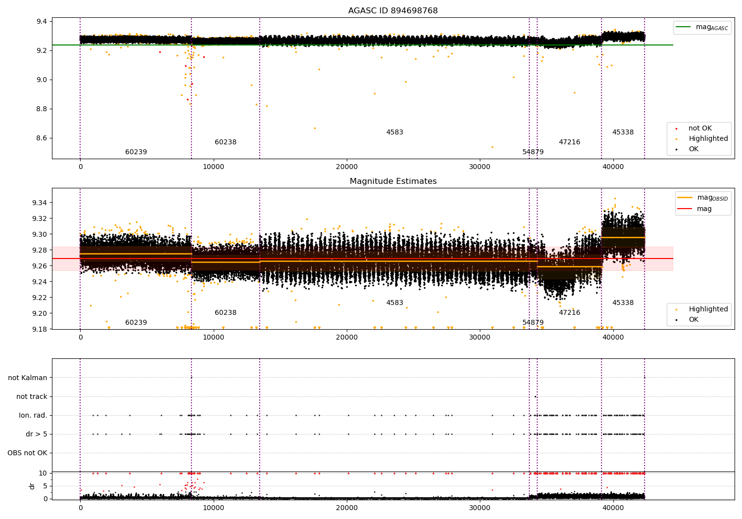742x519 pixels.
Task: Click obsid label 4583 in Magnitude Estimates plot
Action: pyautogui.click(x=395, y=303)
